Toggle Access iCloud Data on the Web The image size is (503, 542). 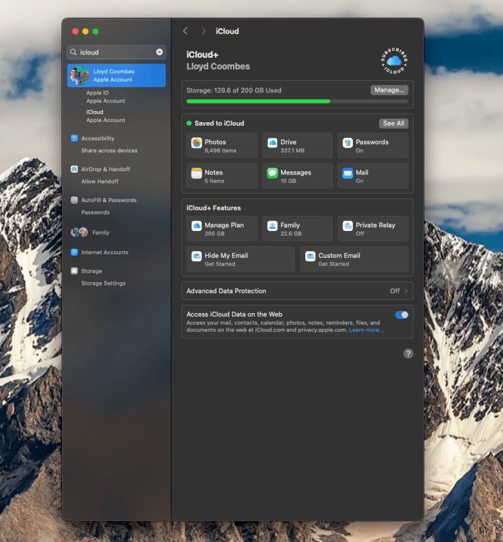click(x=401, y=315)
